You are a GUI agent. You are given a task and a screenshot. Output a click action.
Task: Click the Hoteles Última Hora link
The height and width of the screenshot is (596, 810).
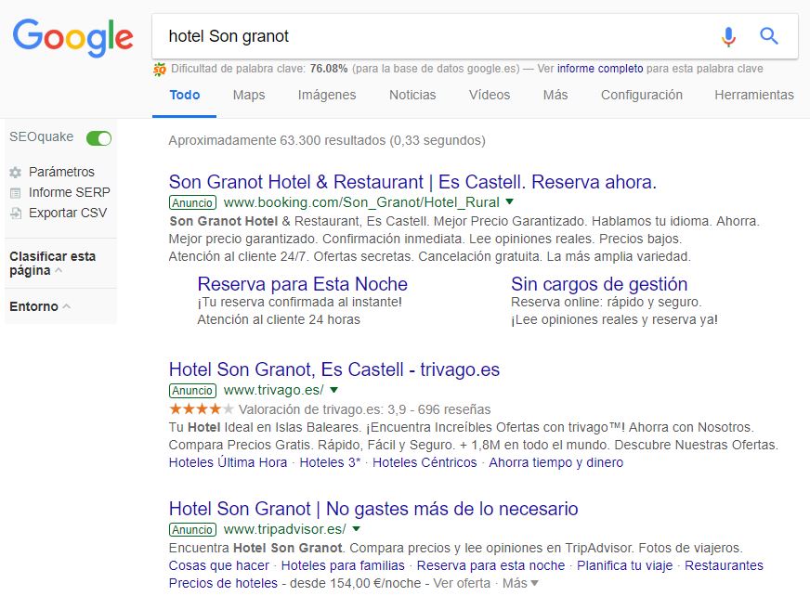coord(228,462)
